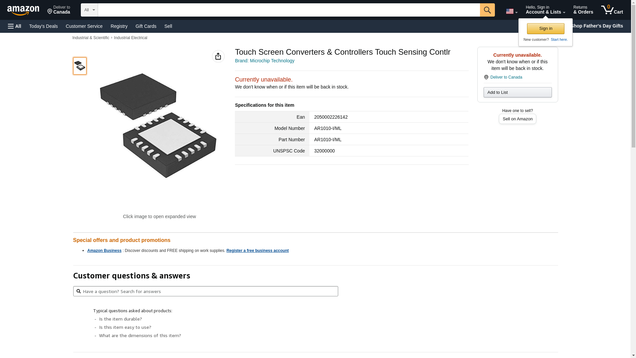Viewport: 636px width, 358px height.
Task: Open the Microchip Technology brand link
Action: coord(264,61)
